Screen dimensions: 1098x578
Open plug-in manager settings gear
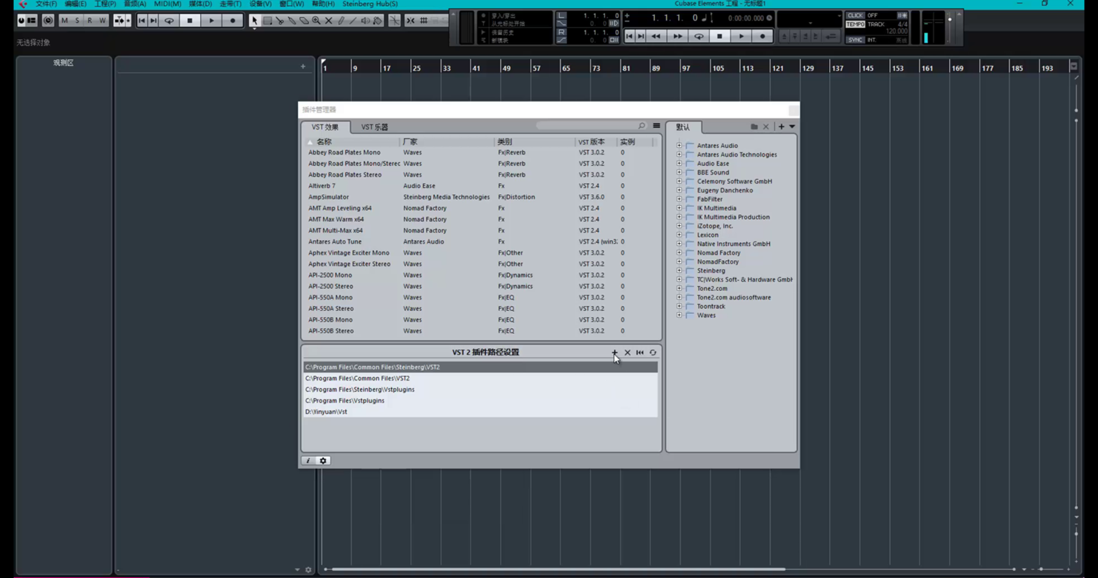click(x=323, y=461)
